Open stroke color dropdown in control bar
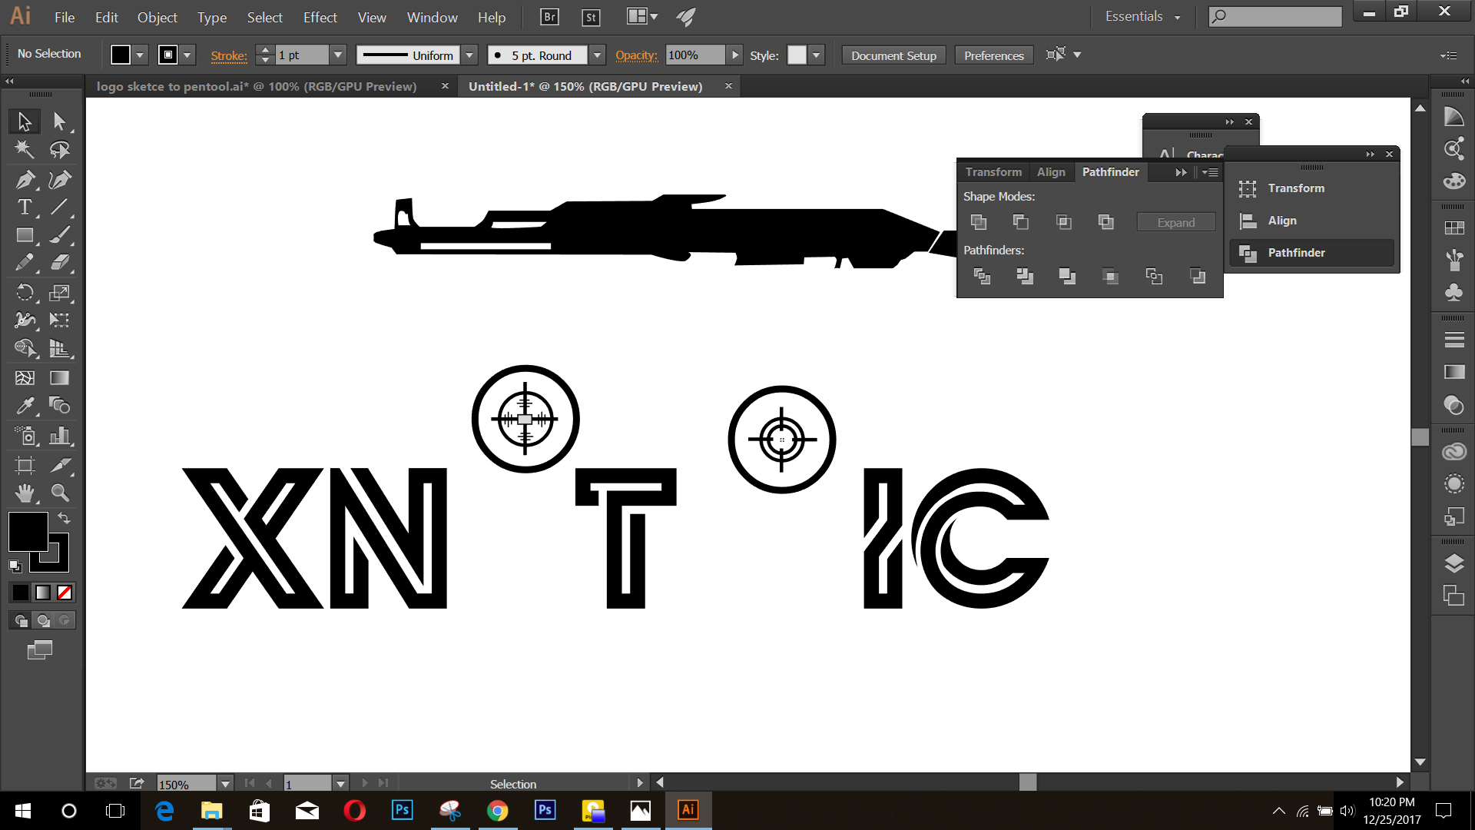 click(187, 55)
